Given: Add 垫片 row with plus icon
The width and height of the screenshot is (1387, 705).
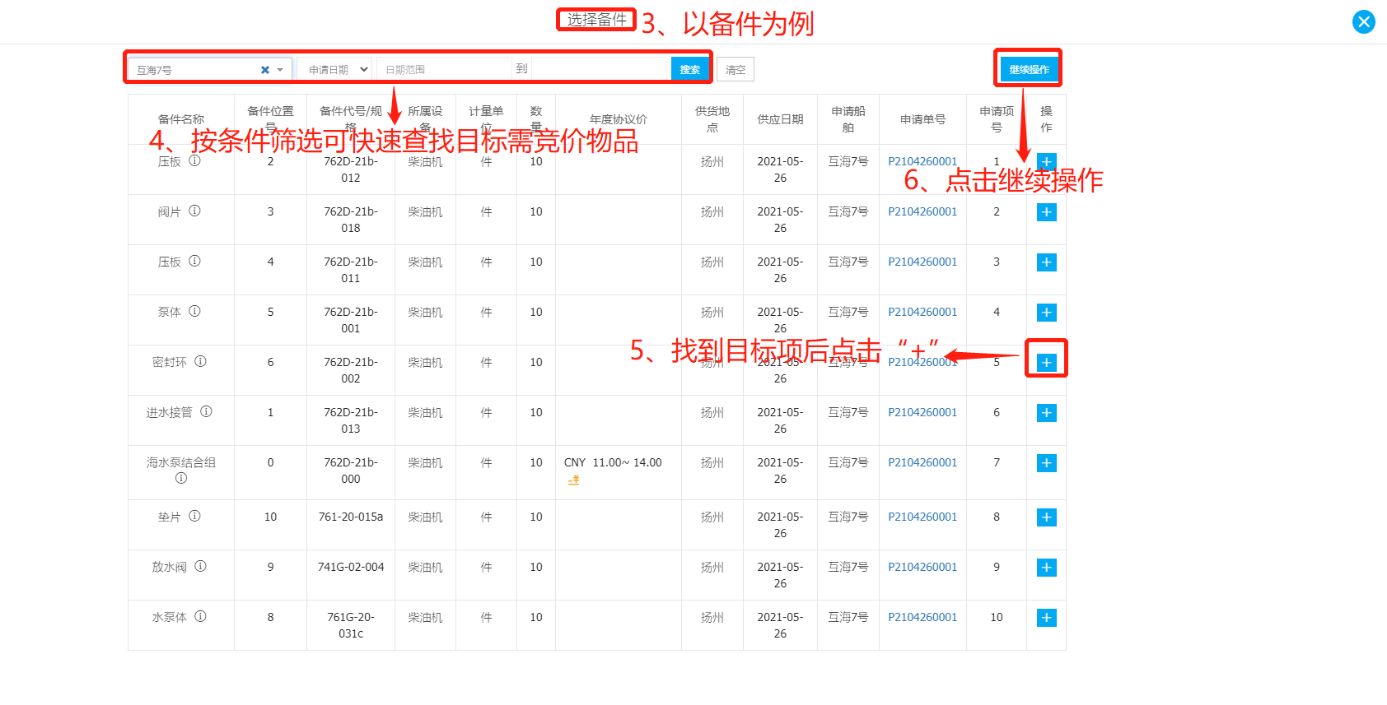Looking at the screenshot, I should 1046,517.
